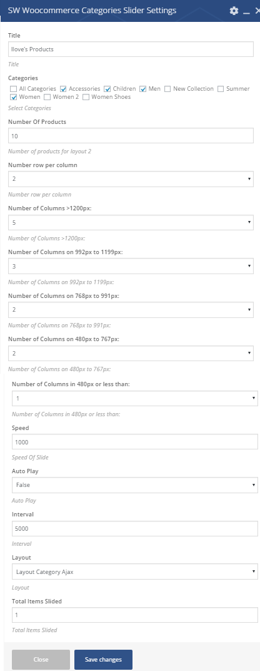Click the Save changes button
This screenshot has width=260, height=671.
[104, 660]
